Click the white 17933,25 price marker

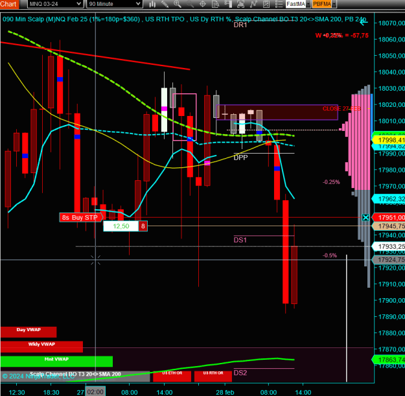coord(389,247)
